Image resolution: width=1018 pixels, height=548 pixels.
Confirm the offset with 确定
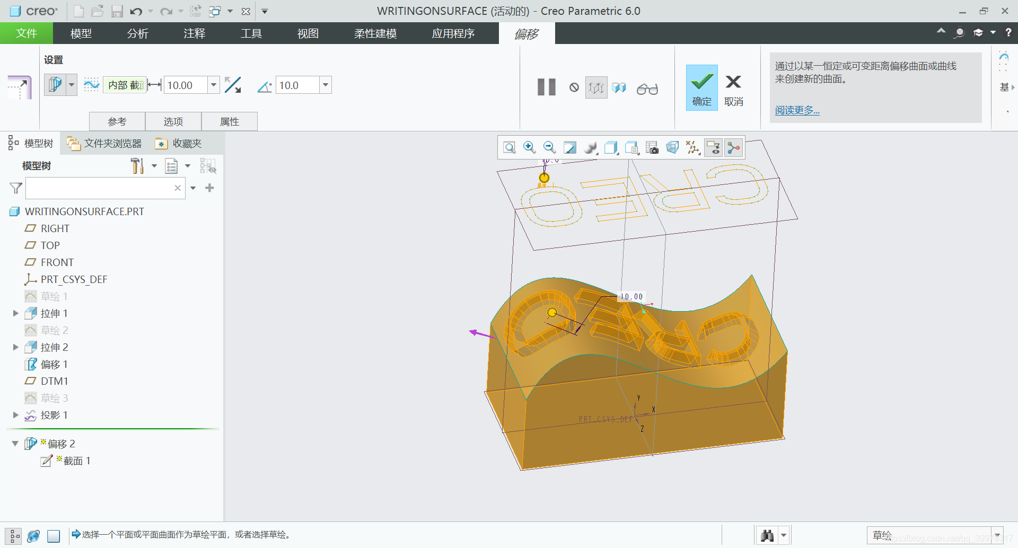coord(701,87)
